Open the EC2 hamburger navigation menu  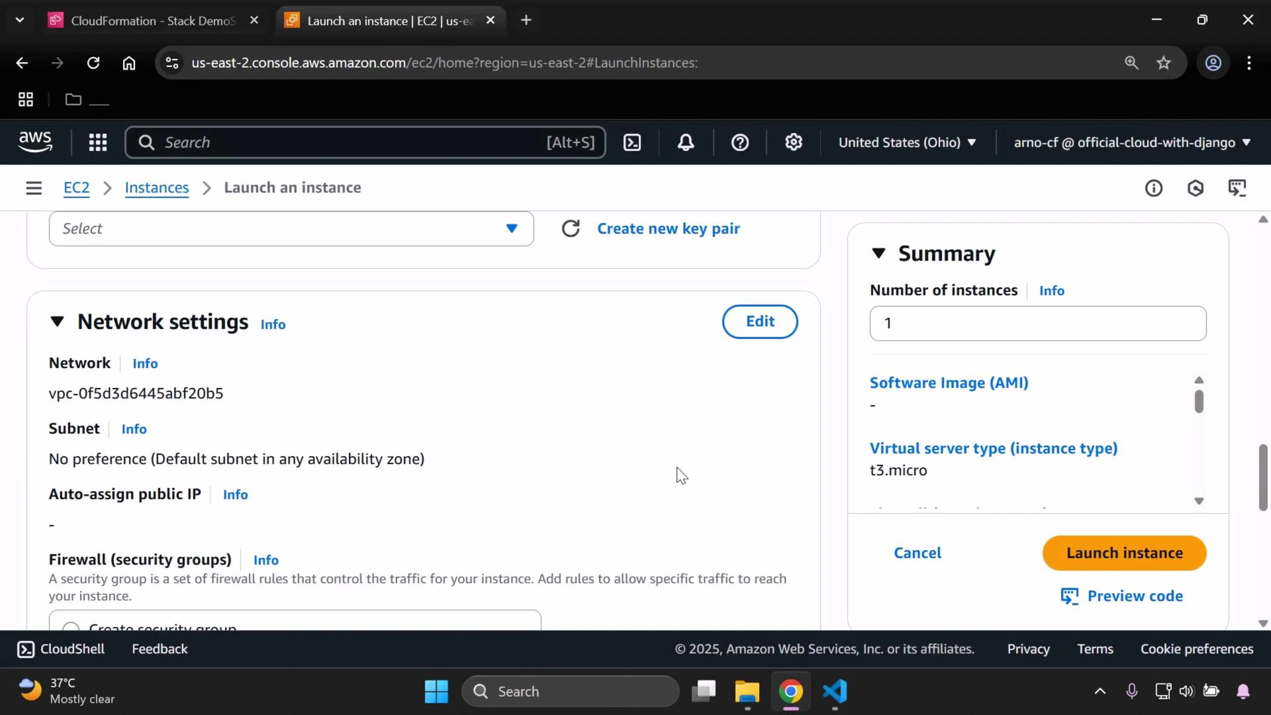coord(34,187)
